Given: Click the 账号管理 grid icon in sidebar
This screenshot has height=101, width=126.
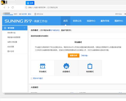Looking at the screenshot, I should pos(5,28).
